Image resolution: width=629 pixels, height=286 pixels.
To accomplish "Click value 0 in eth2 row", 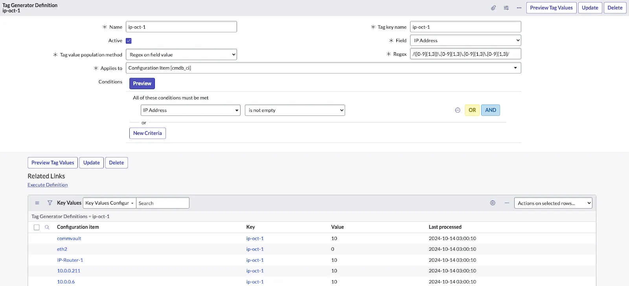I will 333,249.
